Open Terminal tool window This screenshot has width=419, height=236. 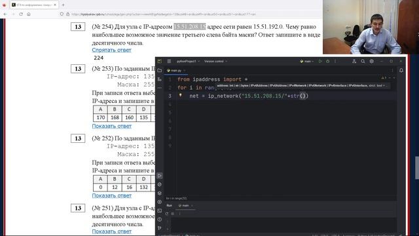pyautogui.click(x=160, y=210)
